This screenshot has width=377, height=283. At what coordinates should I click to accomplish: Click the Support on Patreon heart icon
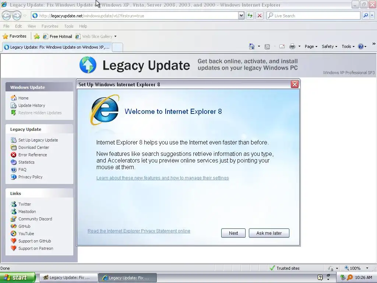(14, 248)
